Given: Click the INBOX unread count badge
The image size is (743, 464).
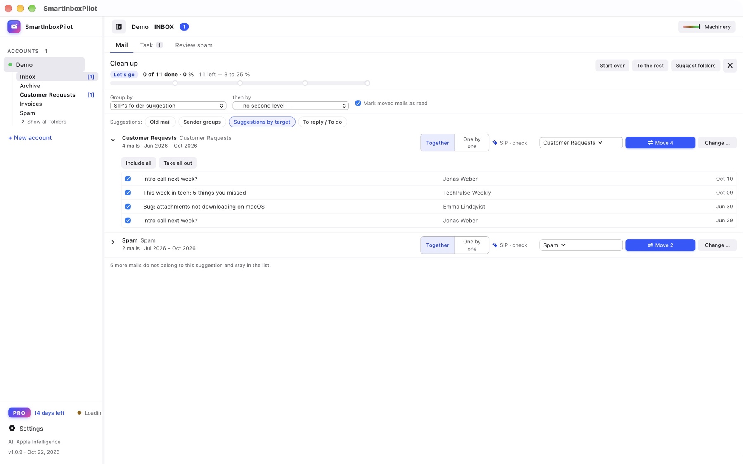Looking at the screenshot, I should click(x=184, y=27).
